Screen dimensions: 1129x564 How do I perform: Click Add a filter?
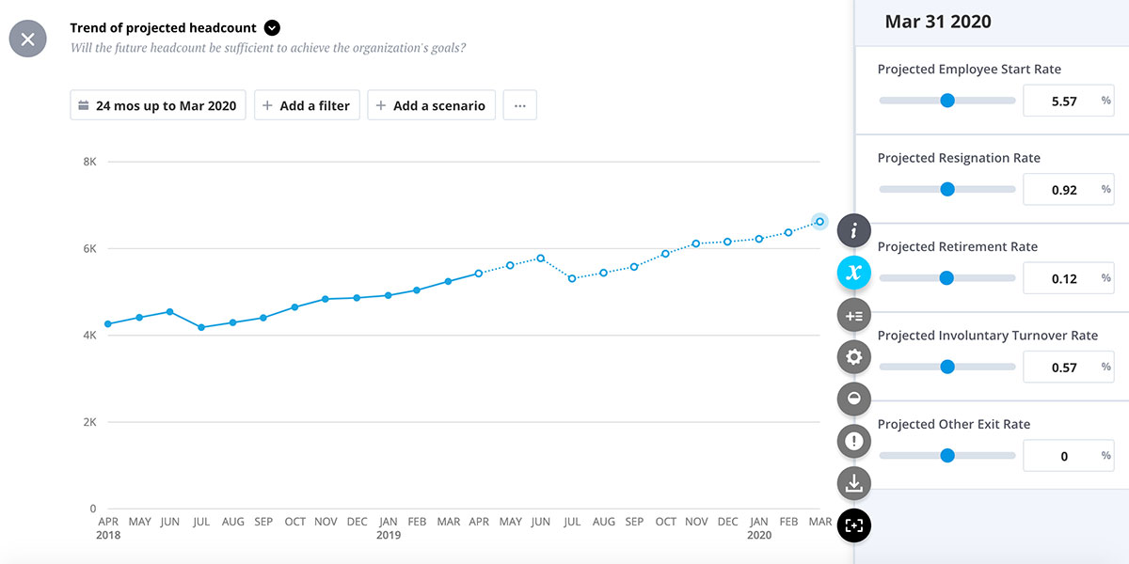(307, 105)
